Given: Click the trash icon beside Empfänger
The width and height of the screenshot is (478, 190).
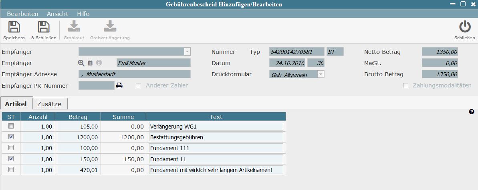Looking at the screenshot, I should 90,63.
